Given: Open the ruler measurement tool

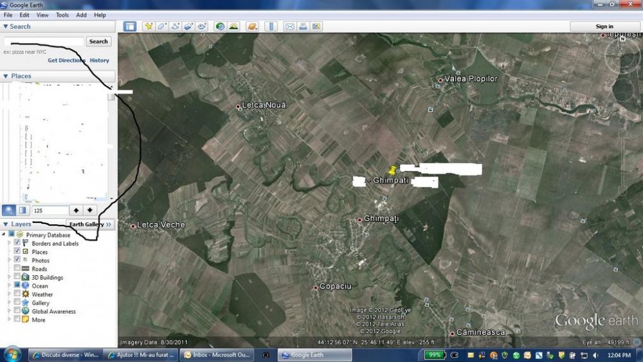Looking at the screenshot, I should pyautogui.click(x=270, y=26).
